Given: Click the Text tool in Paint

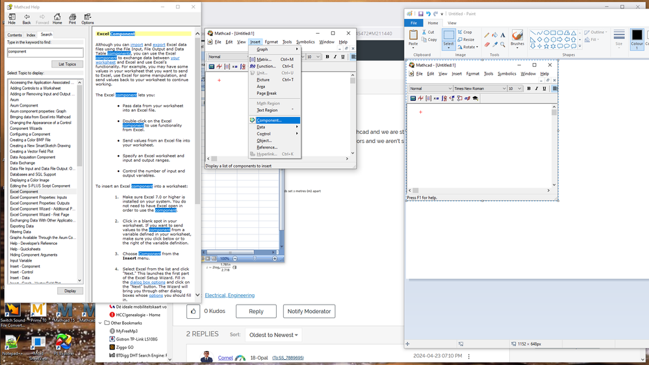Looking at the screenshot, I should click(503, 35).
